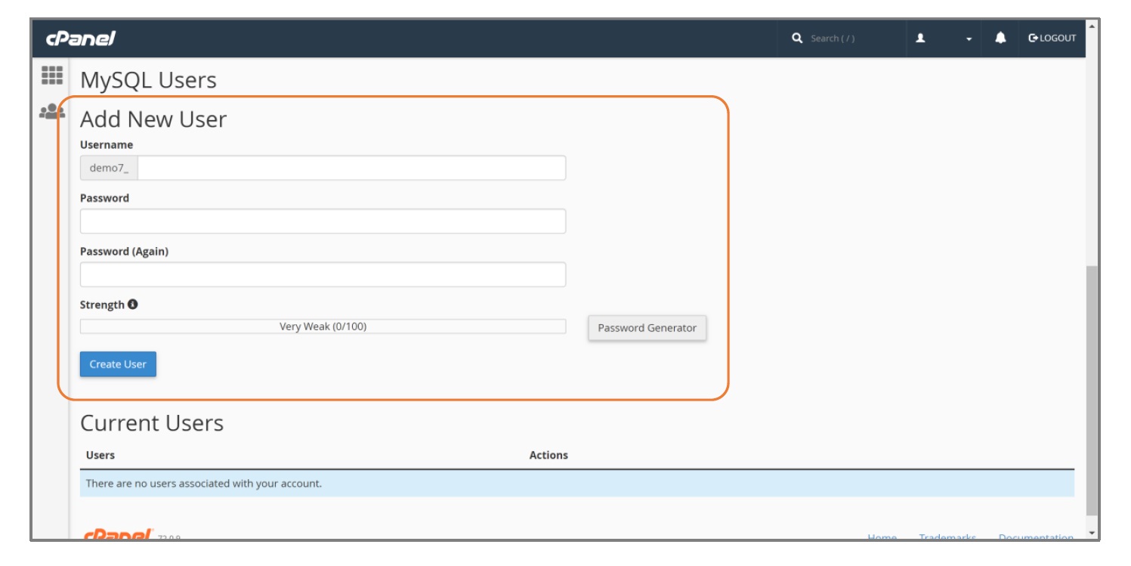This screenshot has width=1131, height=566.
Task: Click the scrollbar down arrow
Action: [x=1092, y=534]
